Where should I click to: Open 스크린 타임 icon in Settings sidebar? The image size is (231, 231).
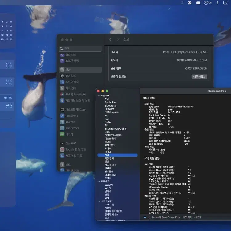pos(62,61)
